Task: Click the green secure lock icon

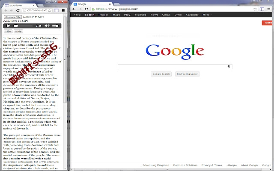Action: 93,9
